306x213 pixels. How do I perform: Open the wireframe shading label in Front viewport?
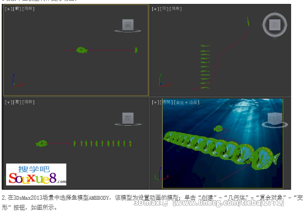(29, 9)
